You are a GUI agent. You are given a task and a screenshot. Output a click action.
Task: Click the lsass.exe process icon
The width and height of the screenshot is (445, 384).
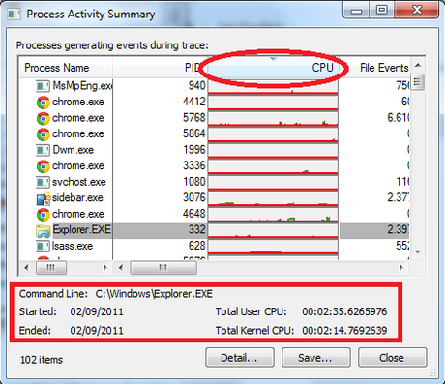43,246
